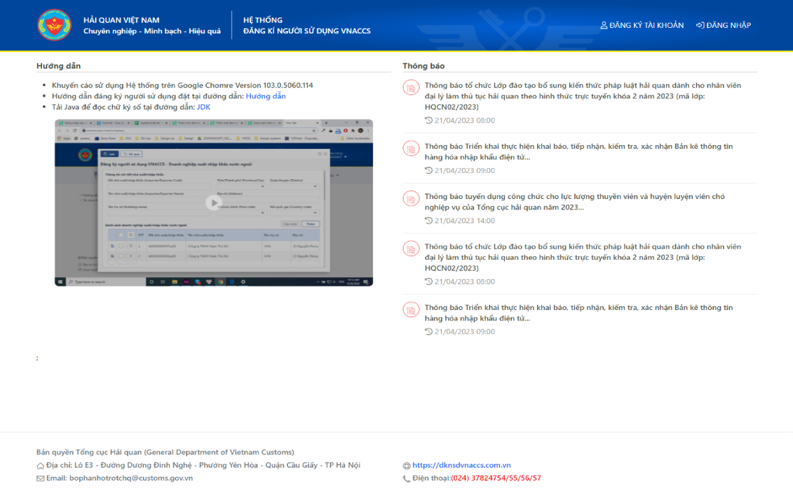The height and width of the screenshot is (496, 793).
Task: Click the red document icon on the first notification
Action: click(411, 87)
